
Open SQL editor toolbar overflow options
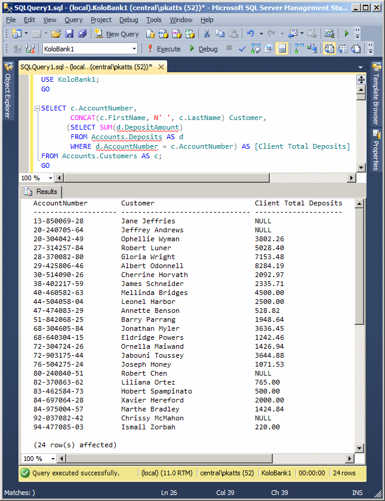[x=370, y=48]
